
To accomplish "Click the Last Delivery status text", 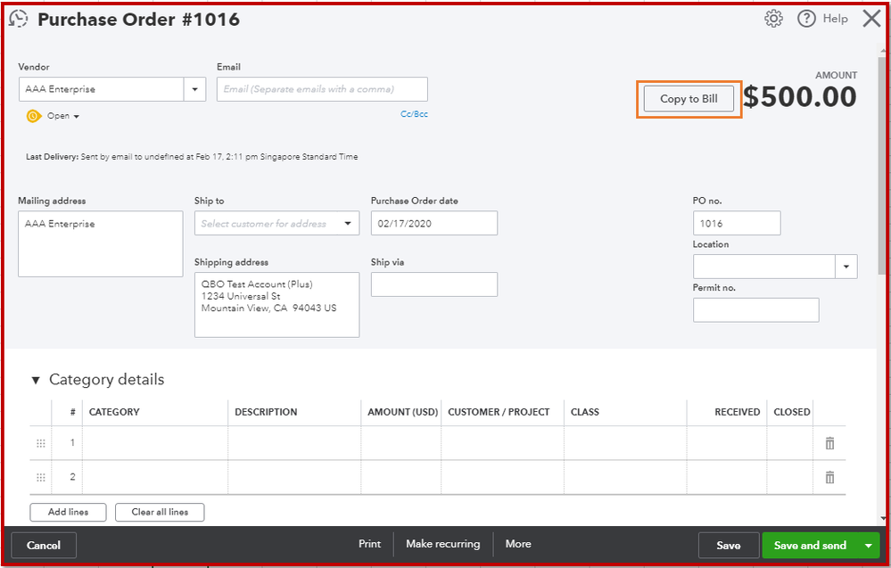I will [x=192, y=157].
